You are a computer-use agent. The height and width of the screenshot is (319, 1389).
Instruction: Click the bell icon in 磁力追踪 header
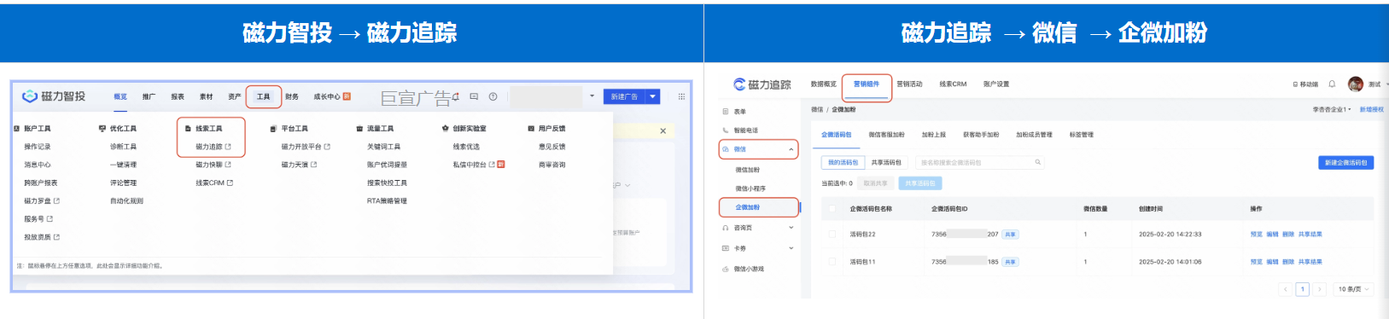point(1332,84)
